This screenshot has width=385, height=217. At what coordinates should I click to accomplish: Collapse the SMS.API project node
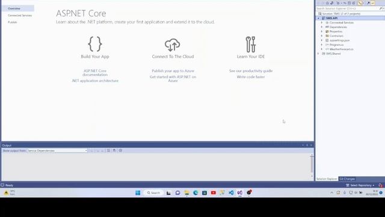coord(318,18)
